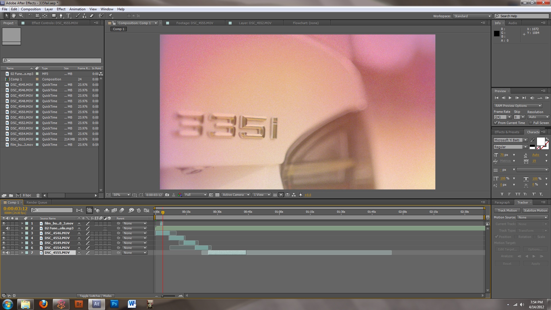Screen dimensions: 551x310
Task: Select the Eraser tool
Action: point(92,16)
